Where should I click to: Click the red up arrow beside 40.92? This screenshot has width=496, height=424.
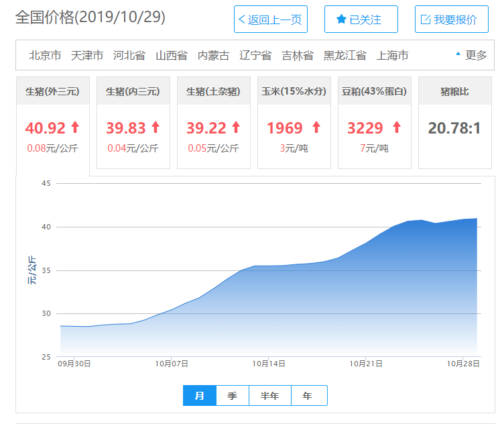click(x=75, y=127)
